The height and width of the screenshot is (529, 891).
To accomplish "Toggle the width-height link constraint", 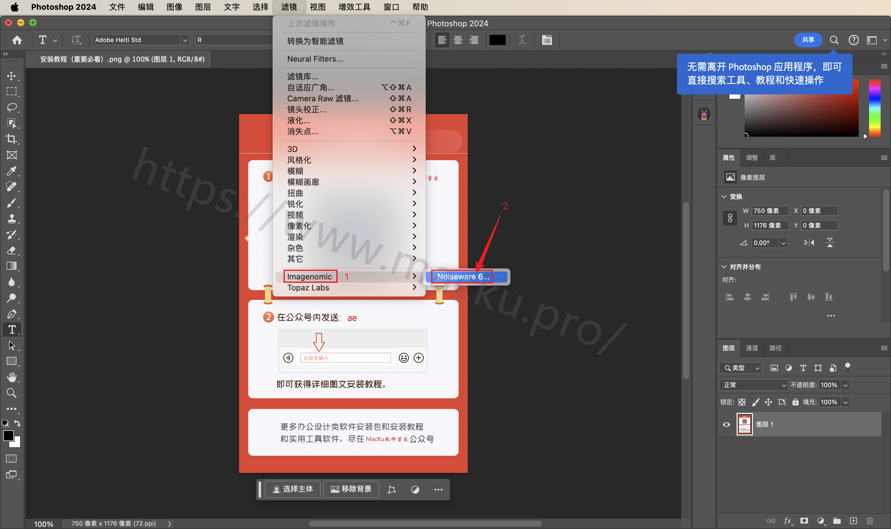I will 730,218.
